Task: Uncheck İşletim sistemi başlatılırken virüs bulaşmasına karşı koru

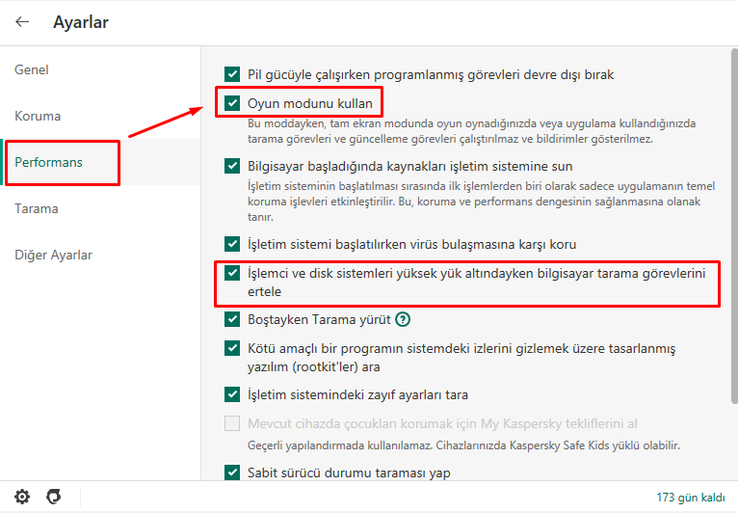Action: click(x=232, y=244)
